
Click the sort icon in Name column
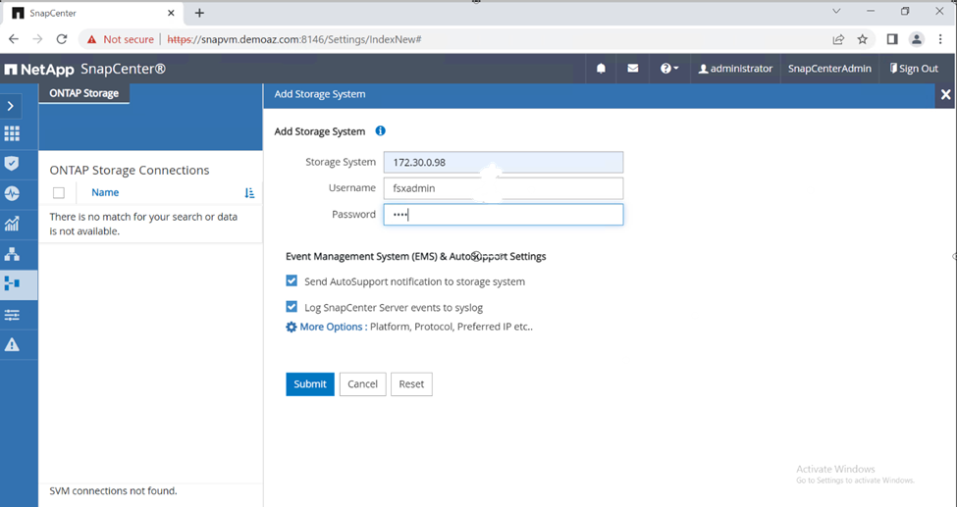pos(249,193)
